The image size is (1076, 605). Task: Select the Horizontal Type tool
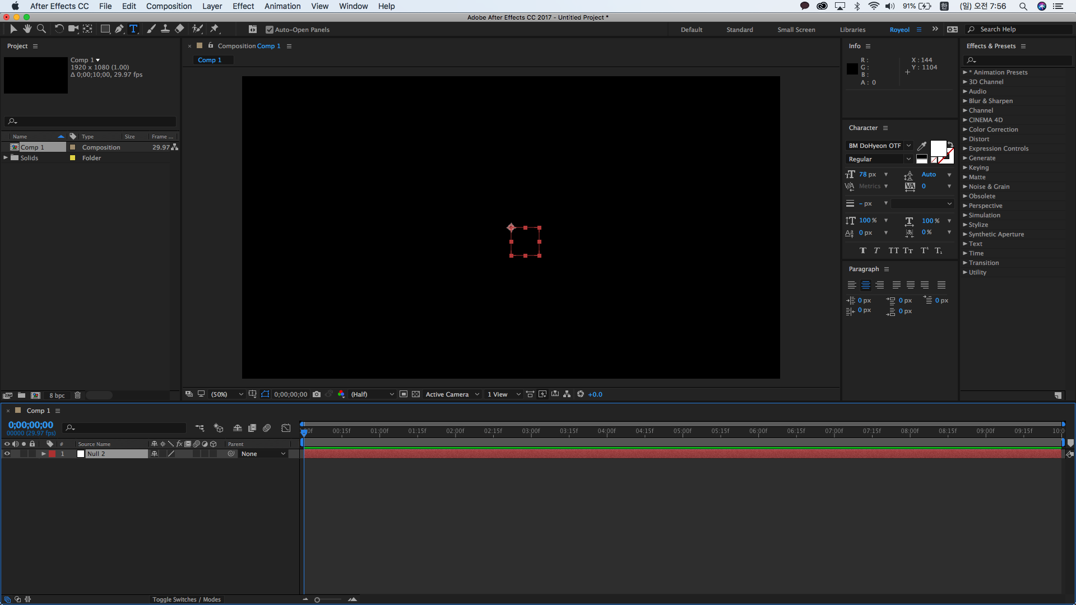tap(133, 29)
